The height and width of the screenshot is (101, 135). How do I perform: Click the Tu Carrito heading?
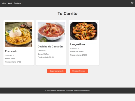(67, 13)
